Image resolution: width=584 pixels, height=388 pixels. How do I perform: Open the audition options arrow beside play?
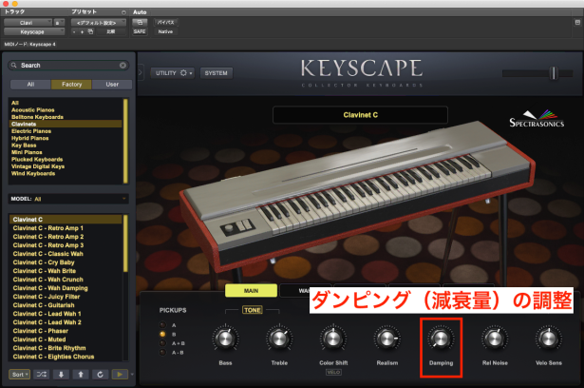tap(132, 374)
